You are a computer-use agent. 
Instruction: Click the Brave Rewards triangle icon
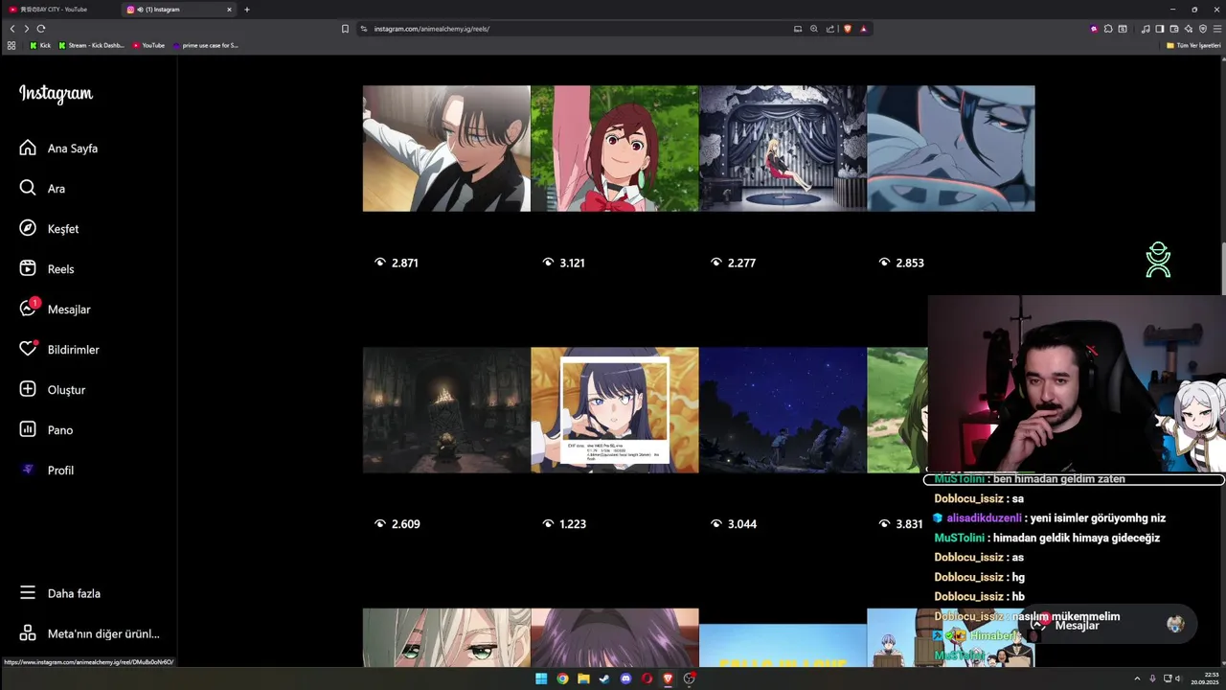coord(863,29)
